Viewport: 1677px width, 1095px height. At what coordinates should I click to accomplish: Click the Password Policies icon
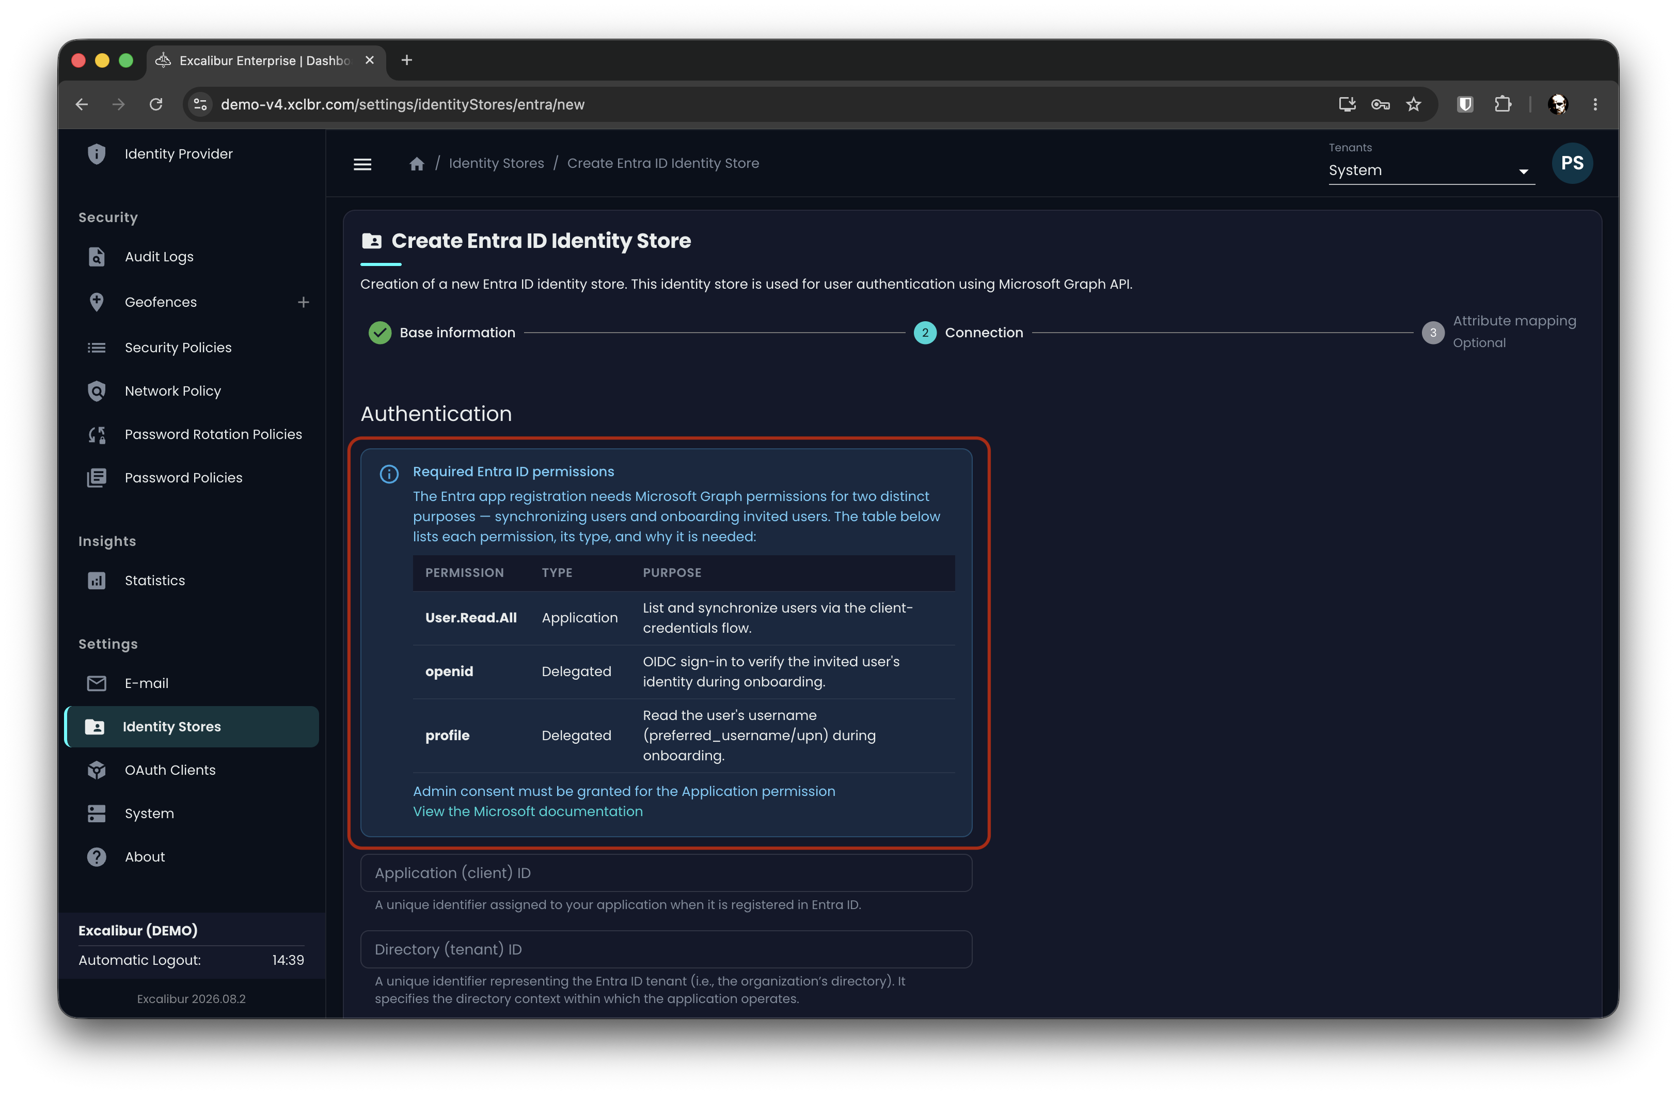pos(97,478)
